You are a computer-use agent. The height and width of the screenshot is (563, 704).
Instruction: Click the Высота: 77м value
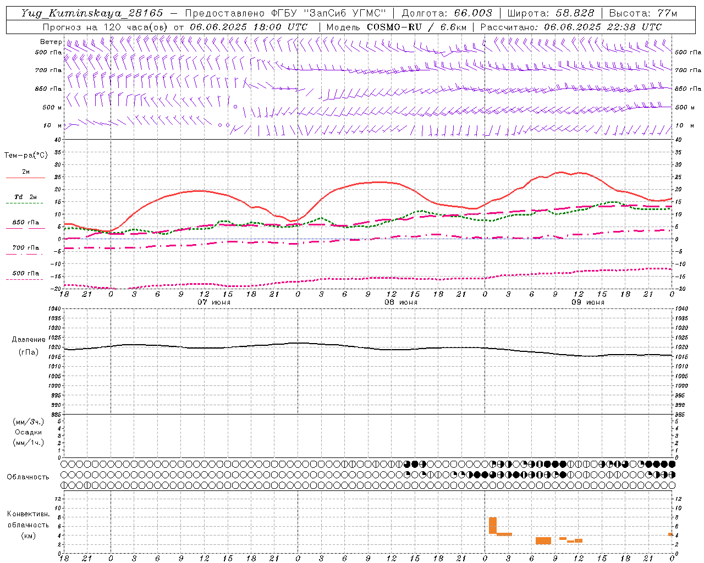click(643, 13)
